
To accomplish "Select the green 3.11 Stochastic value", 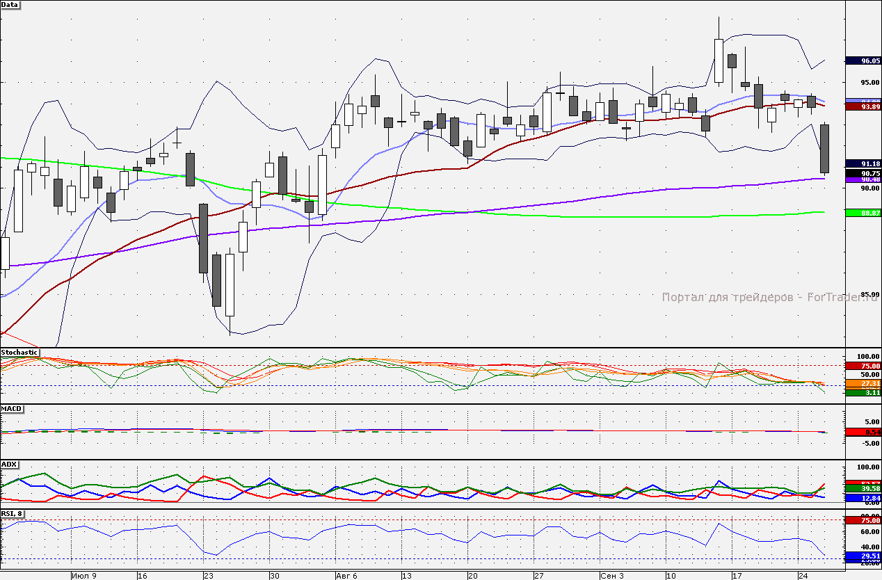I will [x=863, y=393].
